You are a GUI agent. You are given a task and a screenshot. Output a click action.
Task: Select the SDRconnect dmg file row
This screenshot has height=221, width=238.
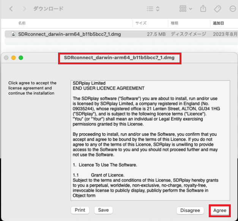[121, 34]
